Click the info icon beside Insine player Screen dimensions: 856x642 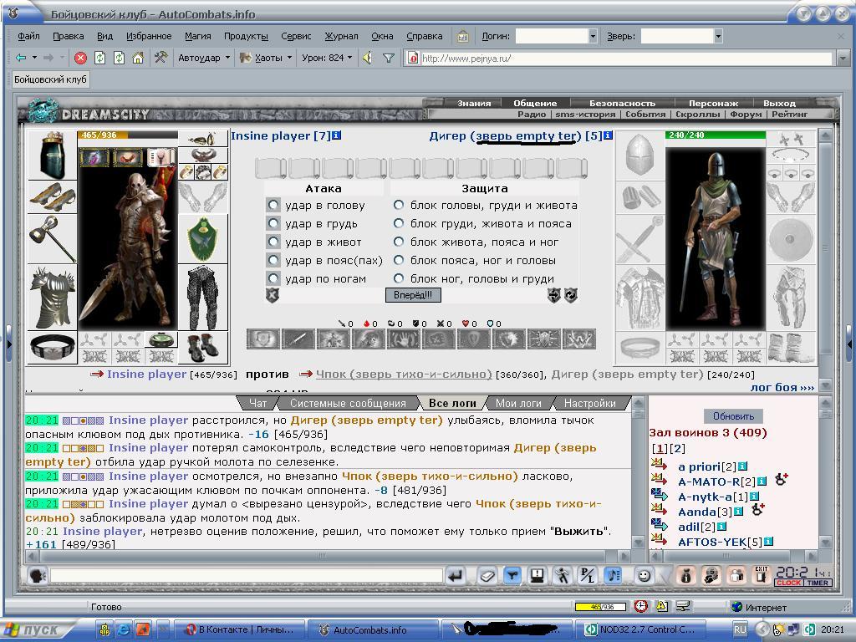(x=336, y=135)
